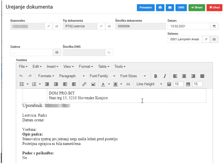
Task: Decrease the indent
Action: coord(47,84)
